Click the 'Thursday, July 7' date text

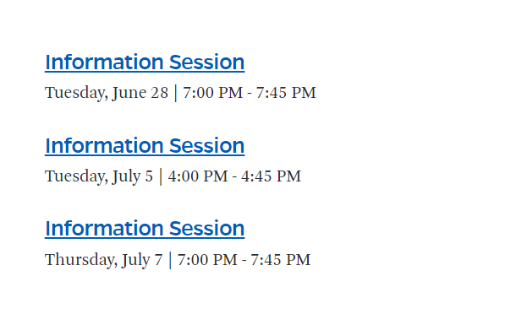[x=104, y=260]
